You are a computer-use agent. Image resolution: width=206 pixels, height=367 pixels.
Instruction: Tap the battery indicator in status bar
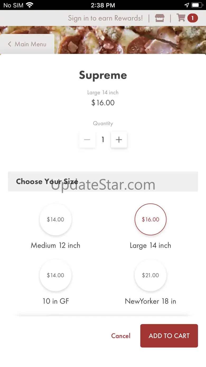197,5
